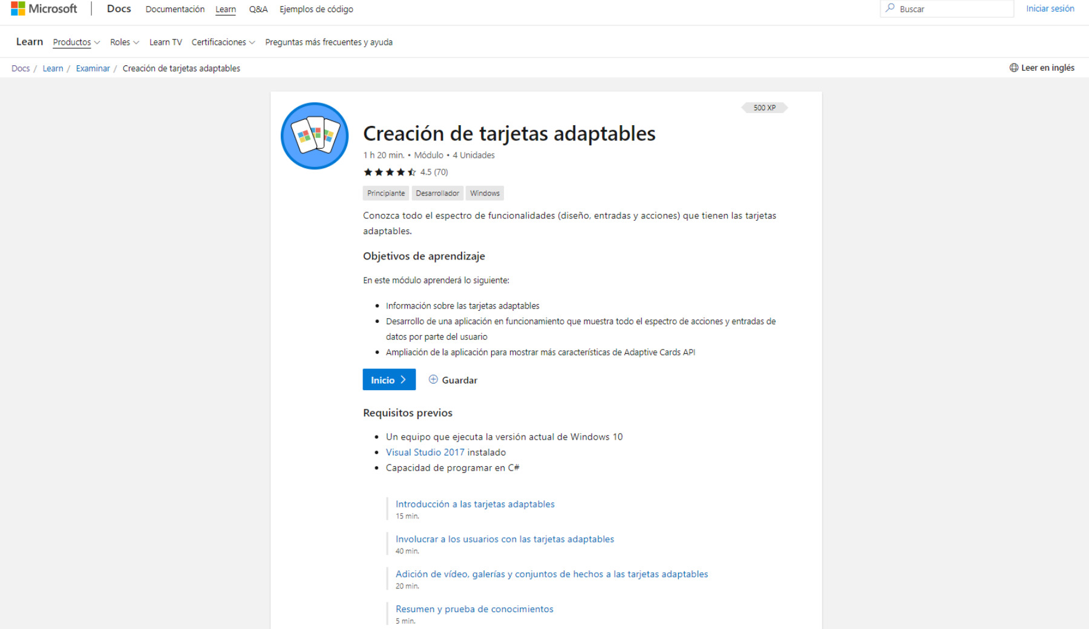This screenshot has height=629, width=1089.
Task: Expand the Roles dropdown
Action: 125,42
